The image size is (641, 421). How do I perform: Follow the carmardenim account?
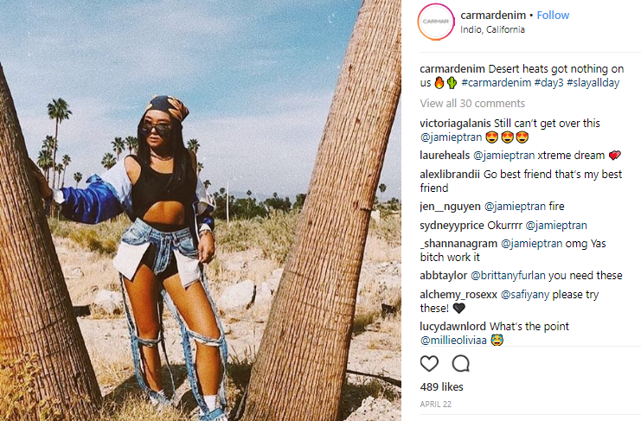pos(553,15)
